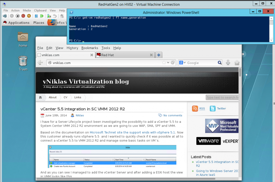Open the Firefox File menu
This screenshot has height=182, width=275.
(x=40, y=48)
